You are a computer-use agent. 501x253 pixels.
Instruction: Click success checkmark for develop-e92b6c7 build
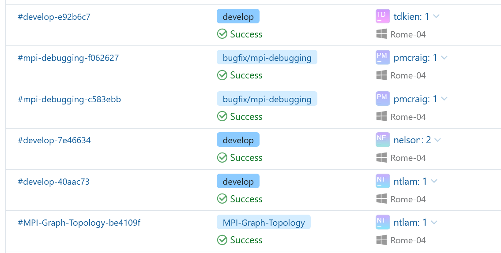click(222, 34)
